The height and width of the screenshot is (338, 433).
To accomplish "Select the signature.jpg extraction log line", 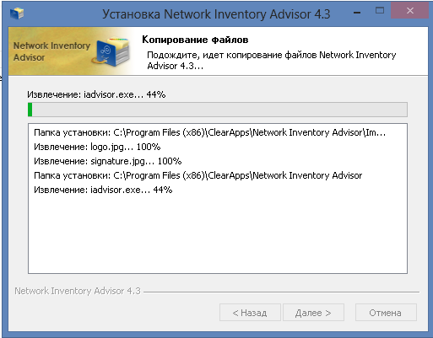I will (x=108, y=161).
